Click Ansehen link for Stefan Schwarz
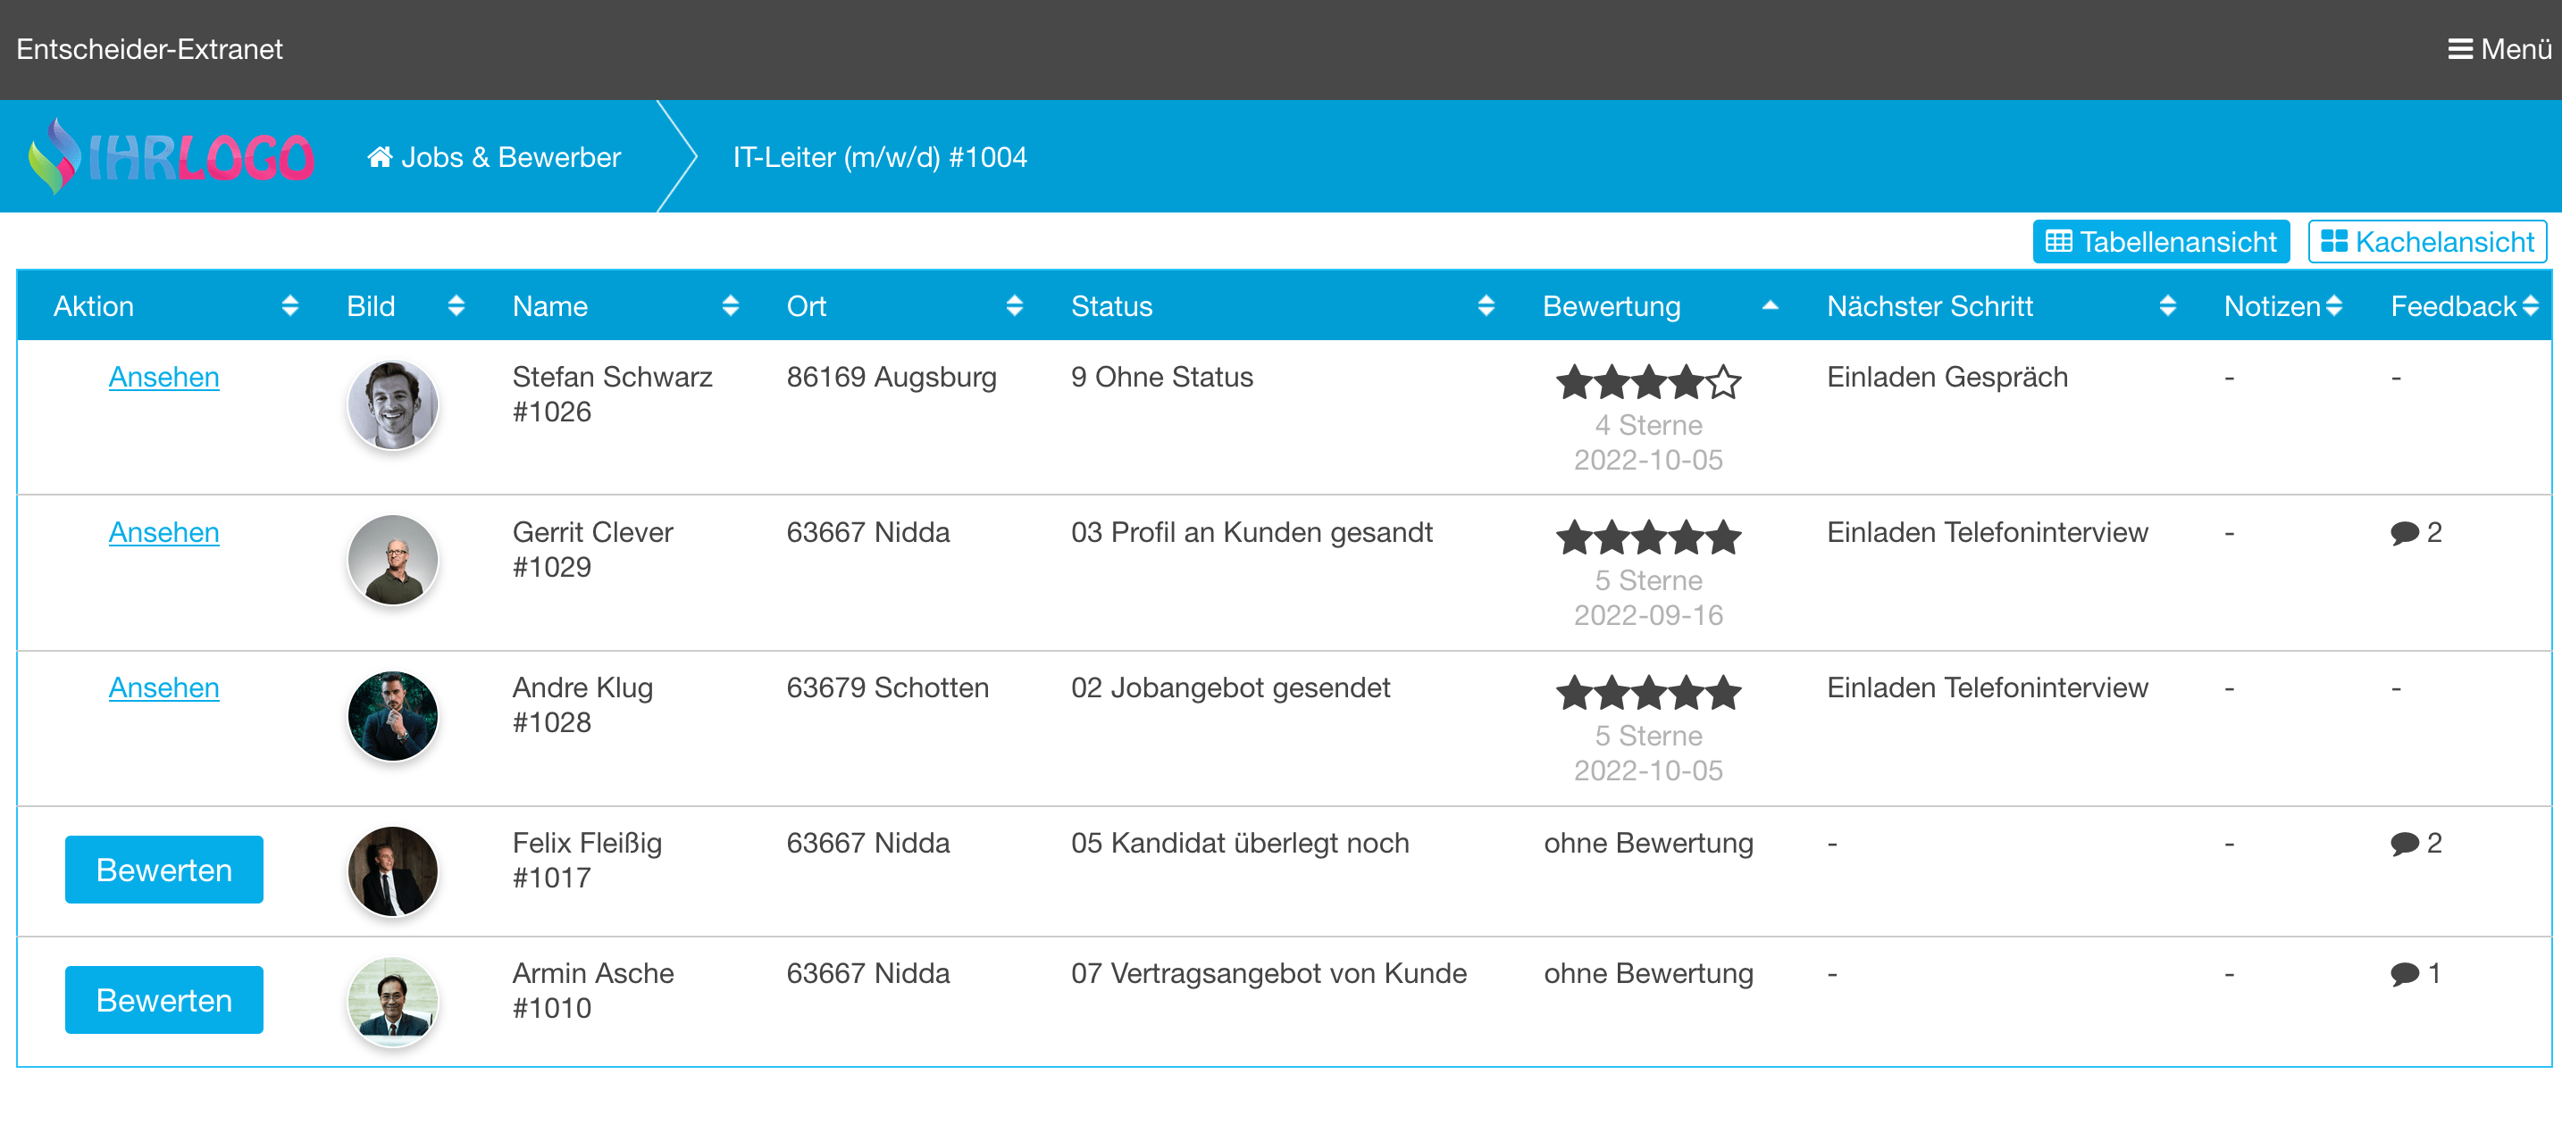This screenshot has width=2562, height=1141. click(164, 378)
